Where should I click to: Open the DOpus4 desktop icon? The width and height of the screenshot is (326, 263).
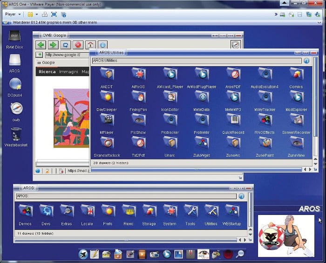click(x=15, y=84)
